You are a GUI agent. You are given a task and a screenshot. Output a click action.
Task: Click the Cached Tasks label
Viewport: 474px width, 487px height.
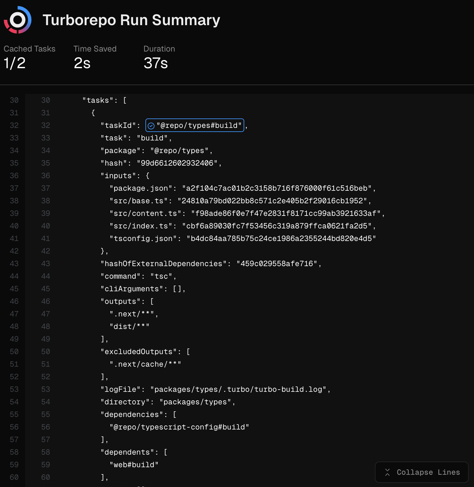(x=30, y=49)
